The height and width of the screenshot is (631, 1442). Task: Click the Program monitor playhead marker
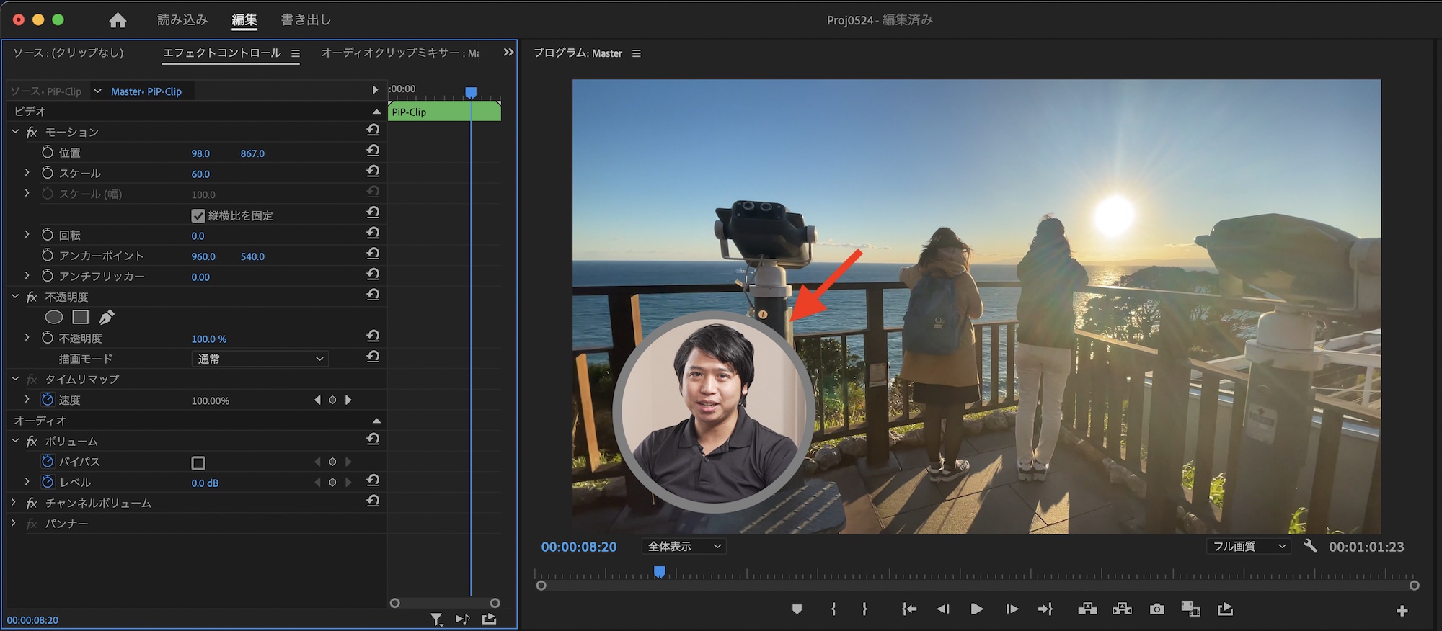pos(660,572)
